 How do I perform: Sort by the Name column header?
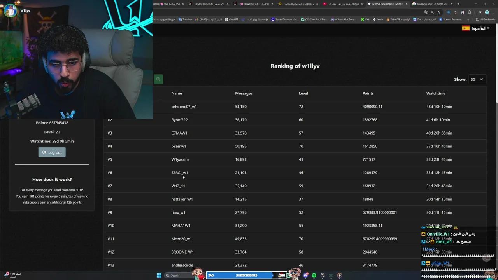(177, 93)
